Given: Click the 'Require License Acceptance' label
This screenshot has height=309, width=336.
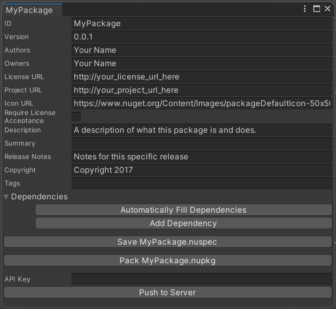Looking at the screenshot, I should [x=30, y=117].
